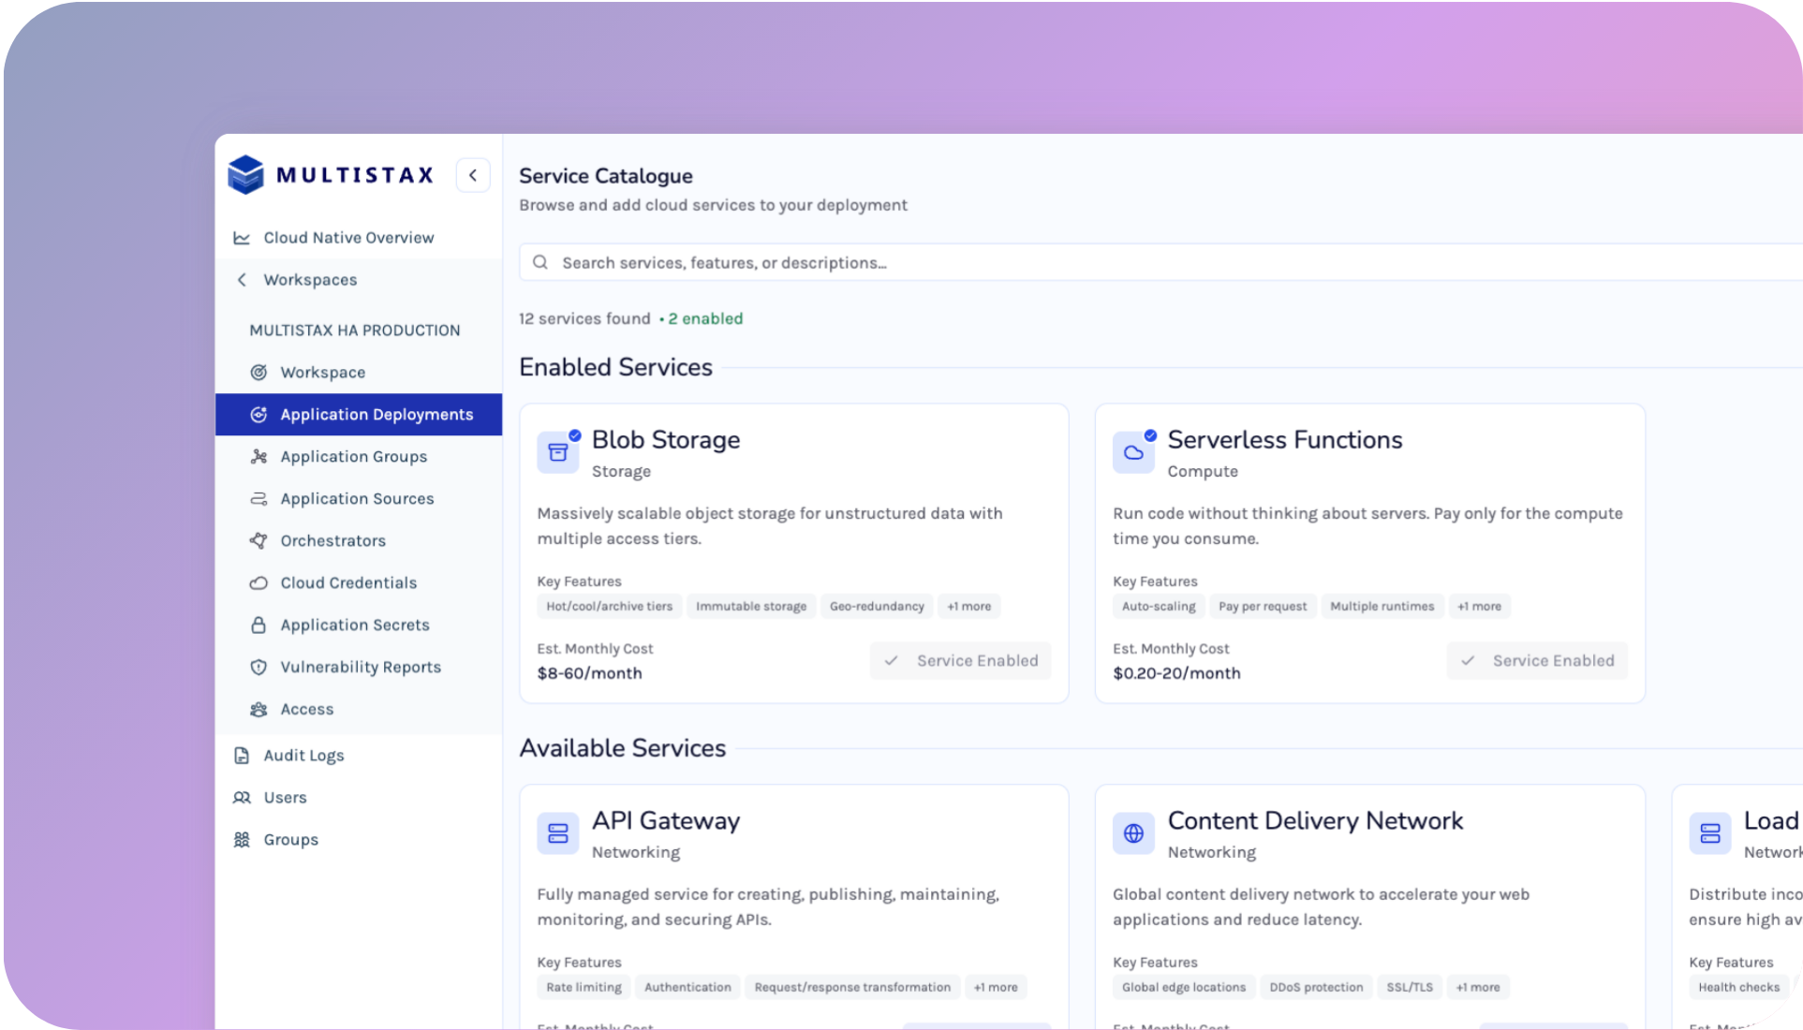Toggle Service Enabled for Blob Storage
This screenshot has height=1030, width=1803.
[960, 660]
